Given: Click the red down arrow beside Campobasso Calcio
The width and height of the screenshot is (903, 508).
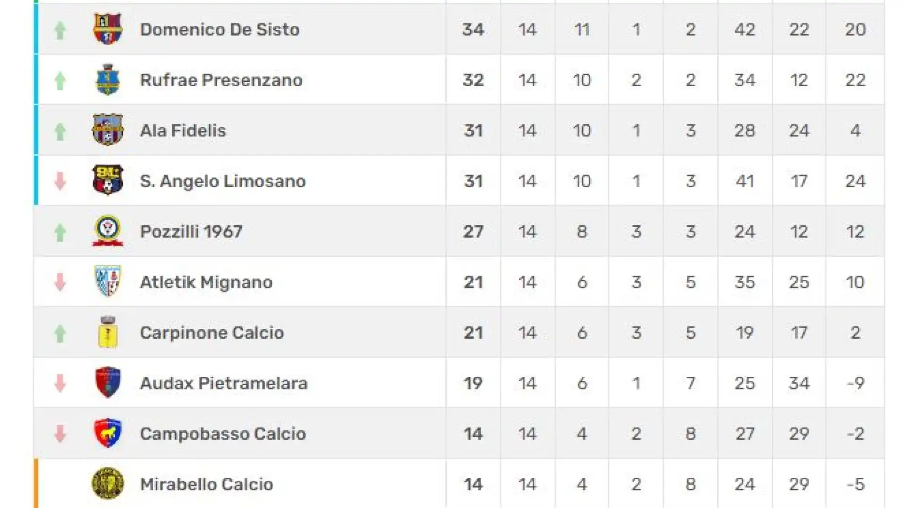Looking at the screenshot, I should 60,434.
